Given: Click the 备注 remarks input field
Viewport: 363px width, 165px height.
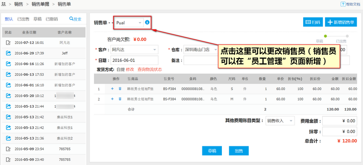Looking at the screenshot, I should point(201,60).
